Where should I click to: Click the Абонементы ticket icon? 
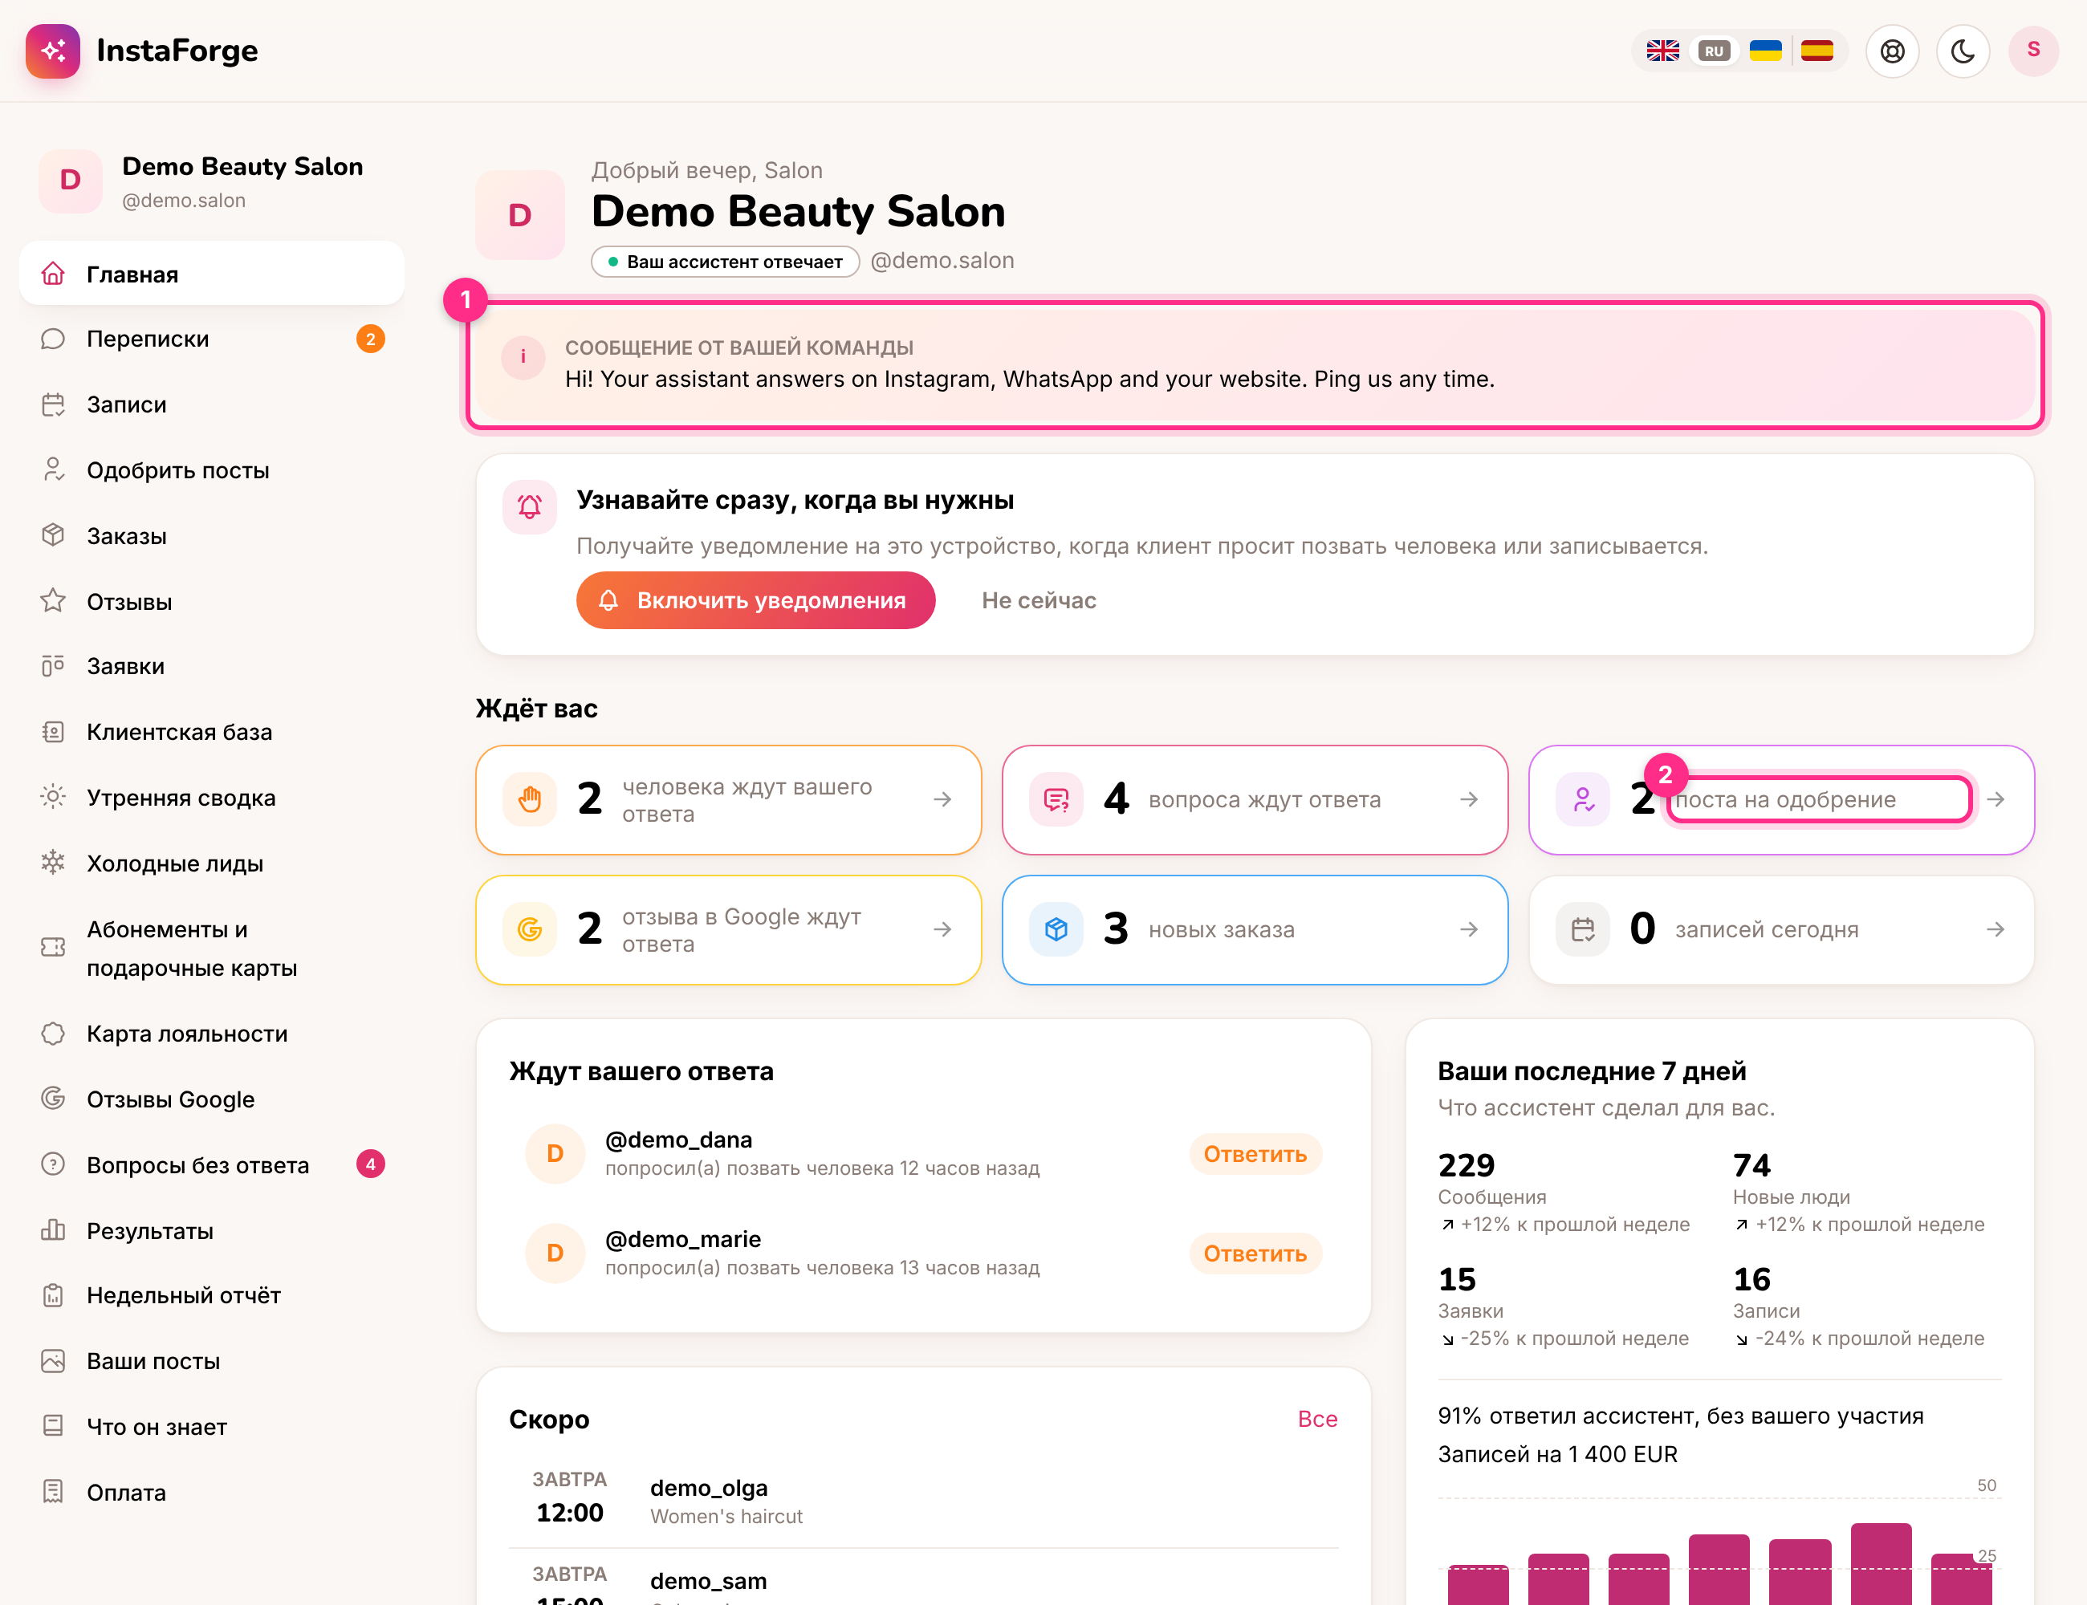tap(54, 947)
